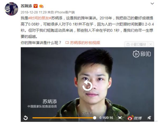Click the bottom-left replay button
The height and width of the screenshot is (125, 164).
tap(26, 118)
